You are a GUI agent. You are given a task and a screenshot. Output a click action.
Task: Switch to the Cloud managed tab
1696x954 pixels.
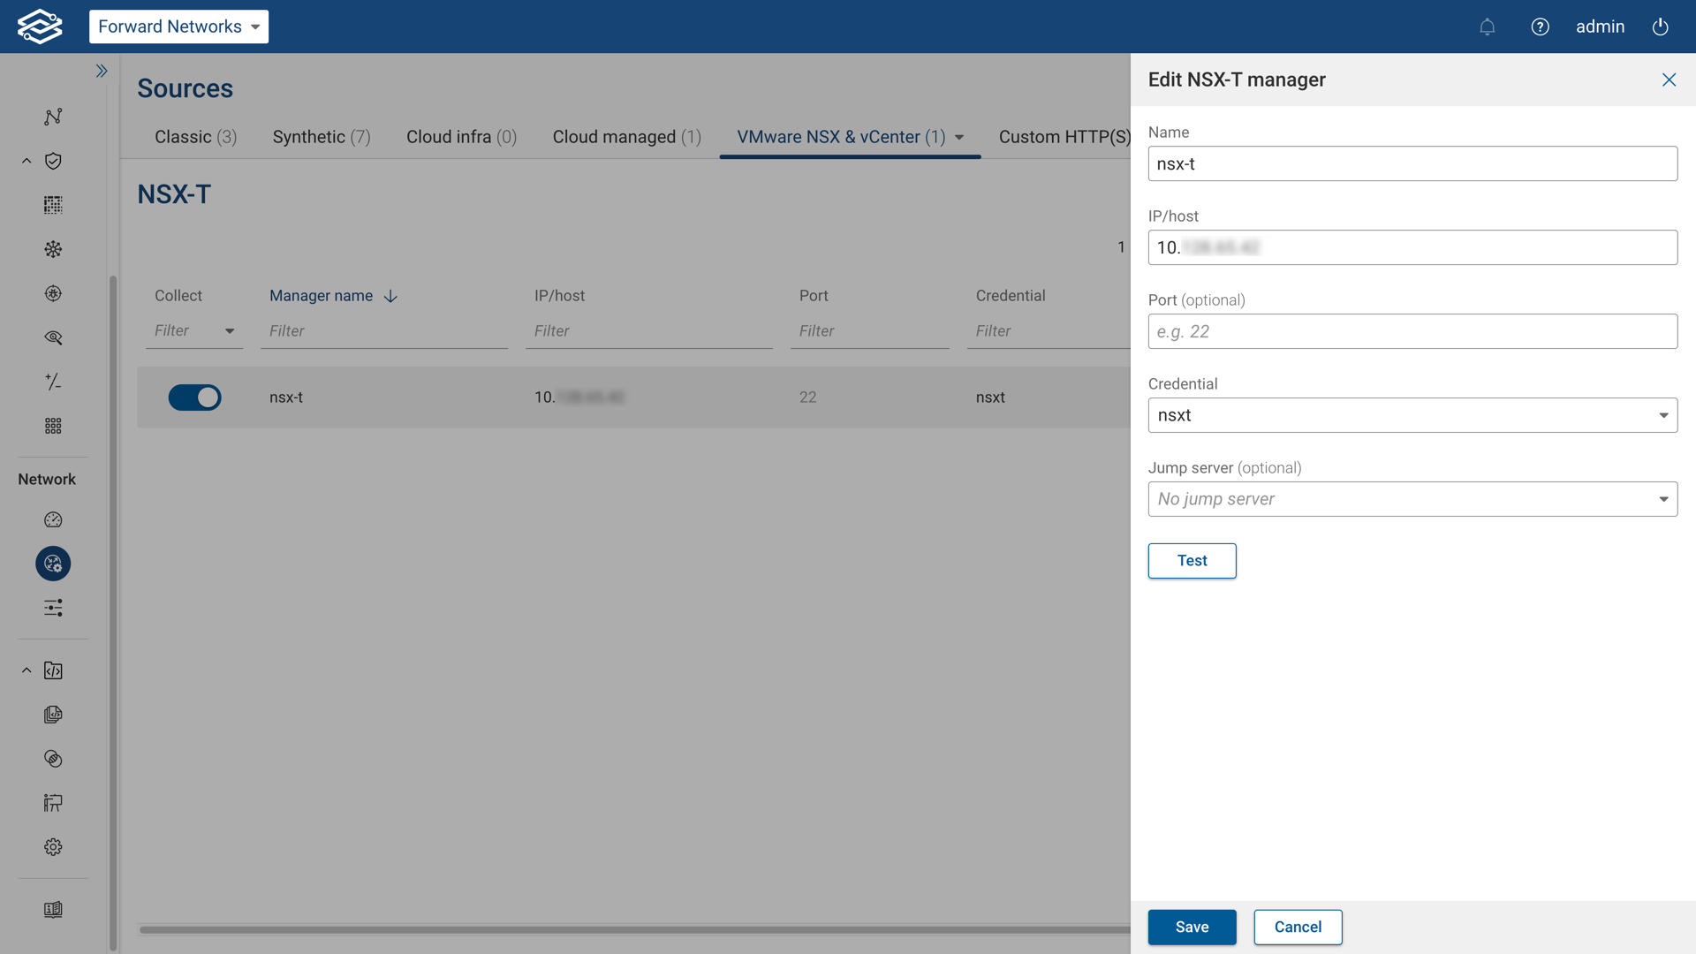click(626, 137)
